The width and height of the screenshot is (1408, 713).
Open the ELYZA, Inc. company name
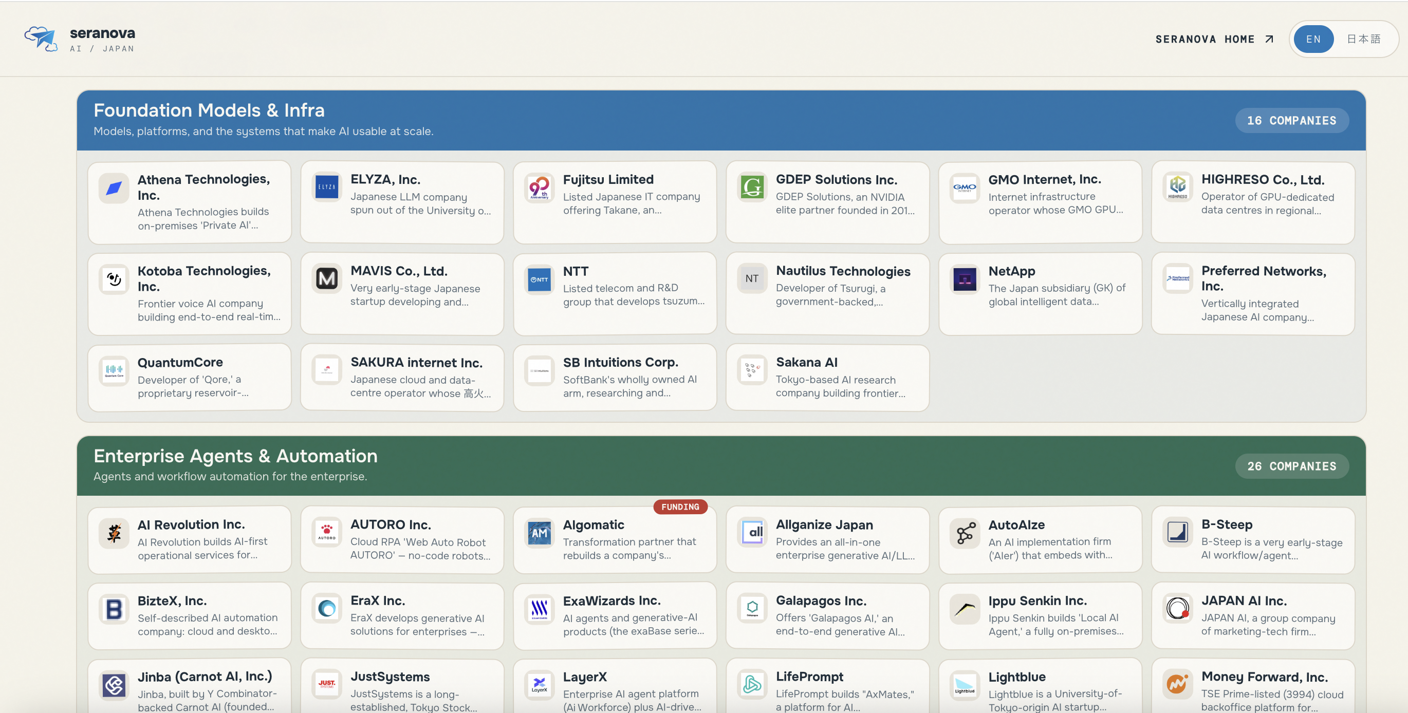(385, 179)
